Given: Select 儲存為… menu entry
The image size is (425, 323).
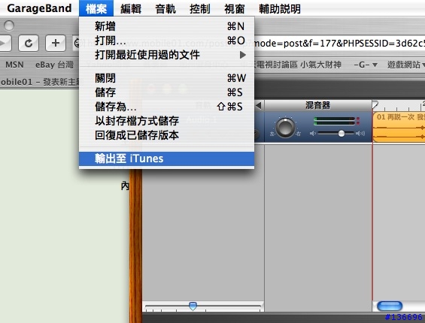Looking at the screenshot, I should coord(166,107).
